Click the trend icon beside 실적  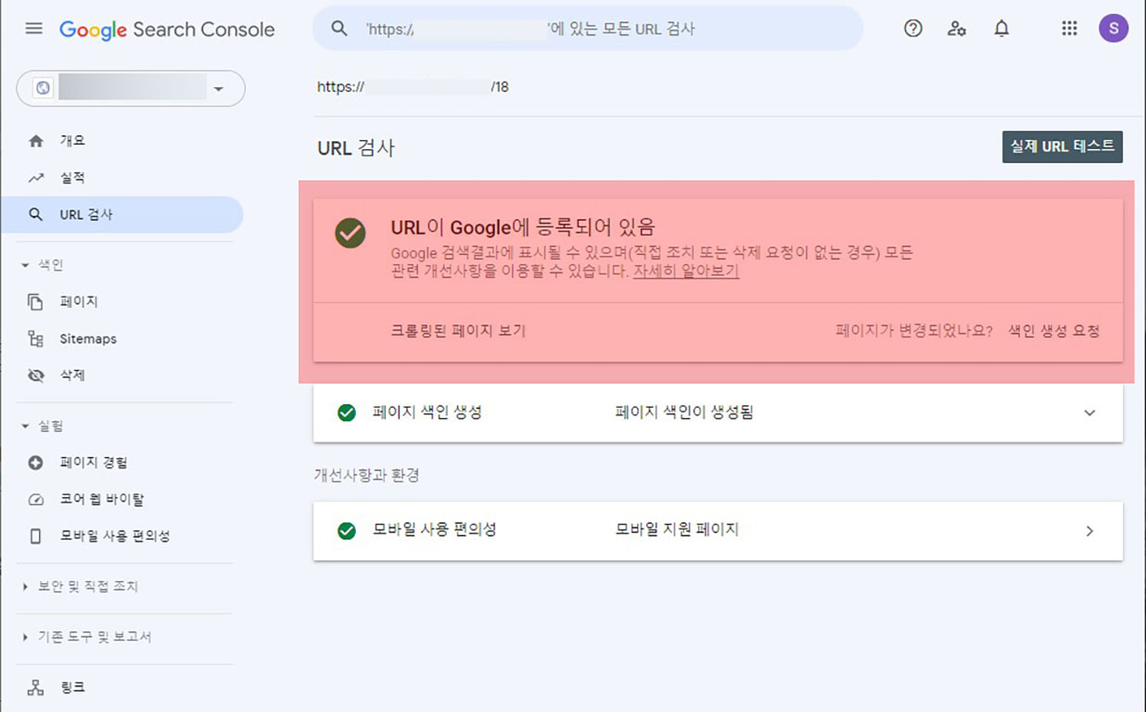(36, 178)
